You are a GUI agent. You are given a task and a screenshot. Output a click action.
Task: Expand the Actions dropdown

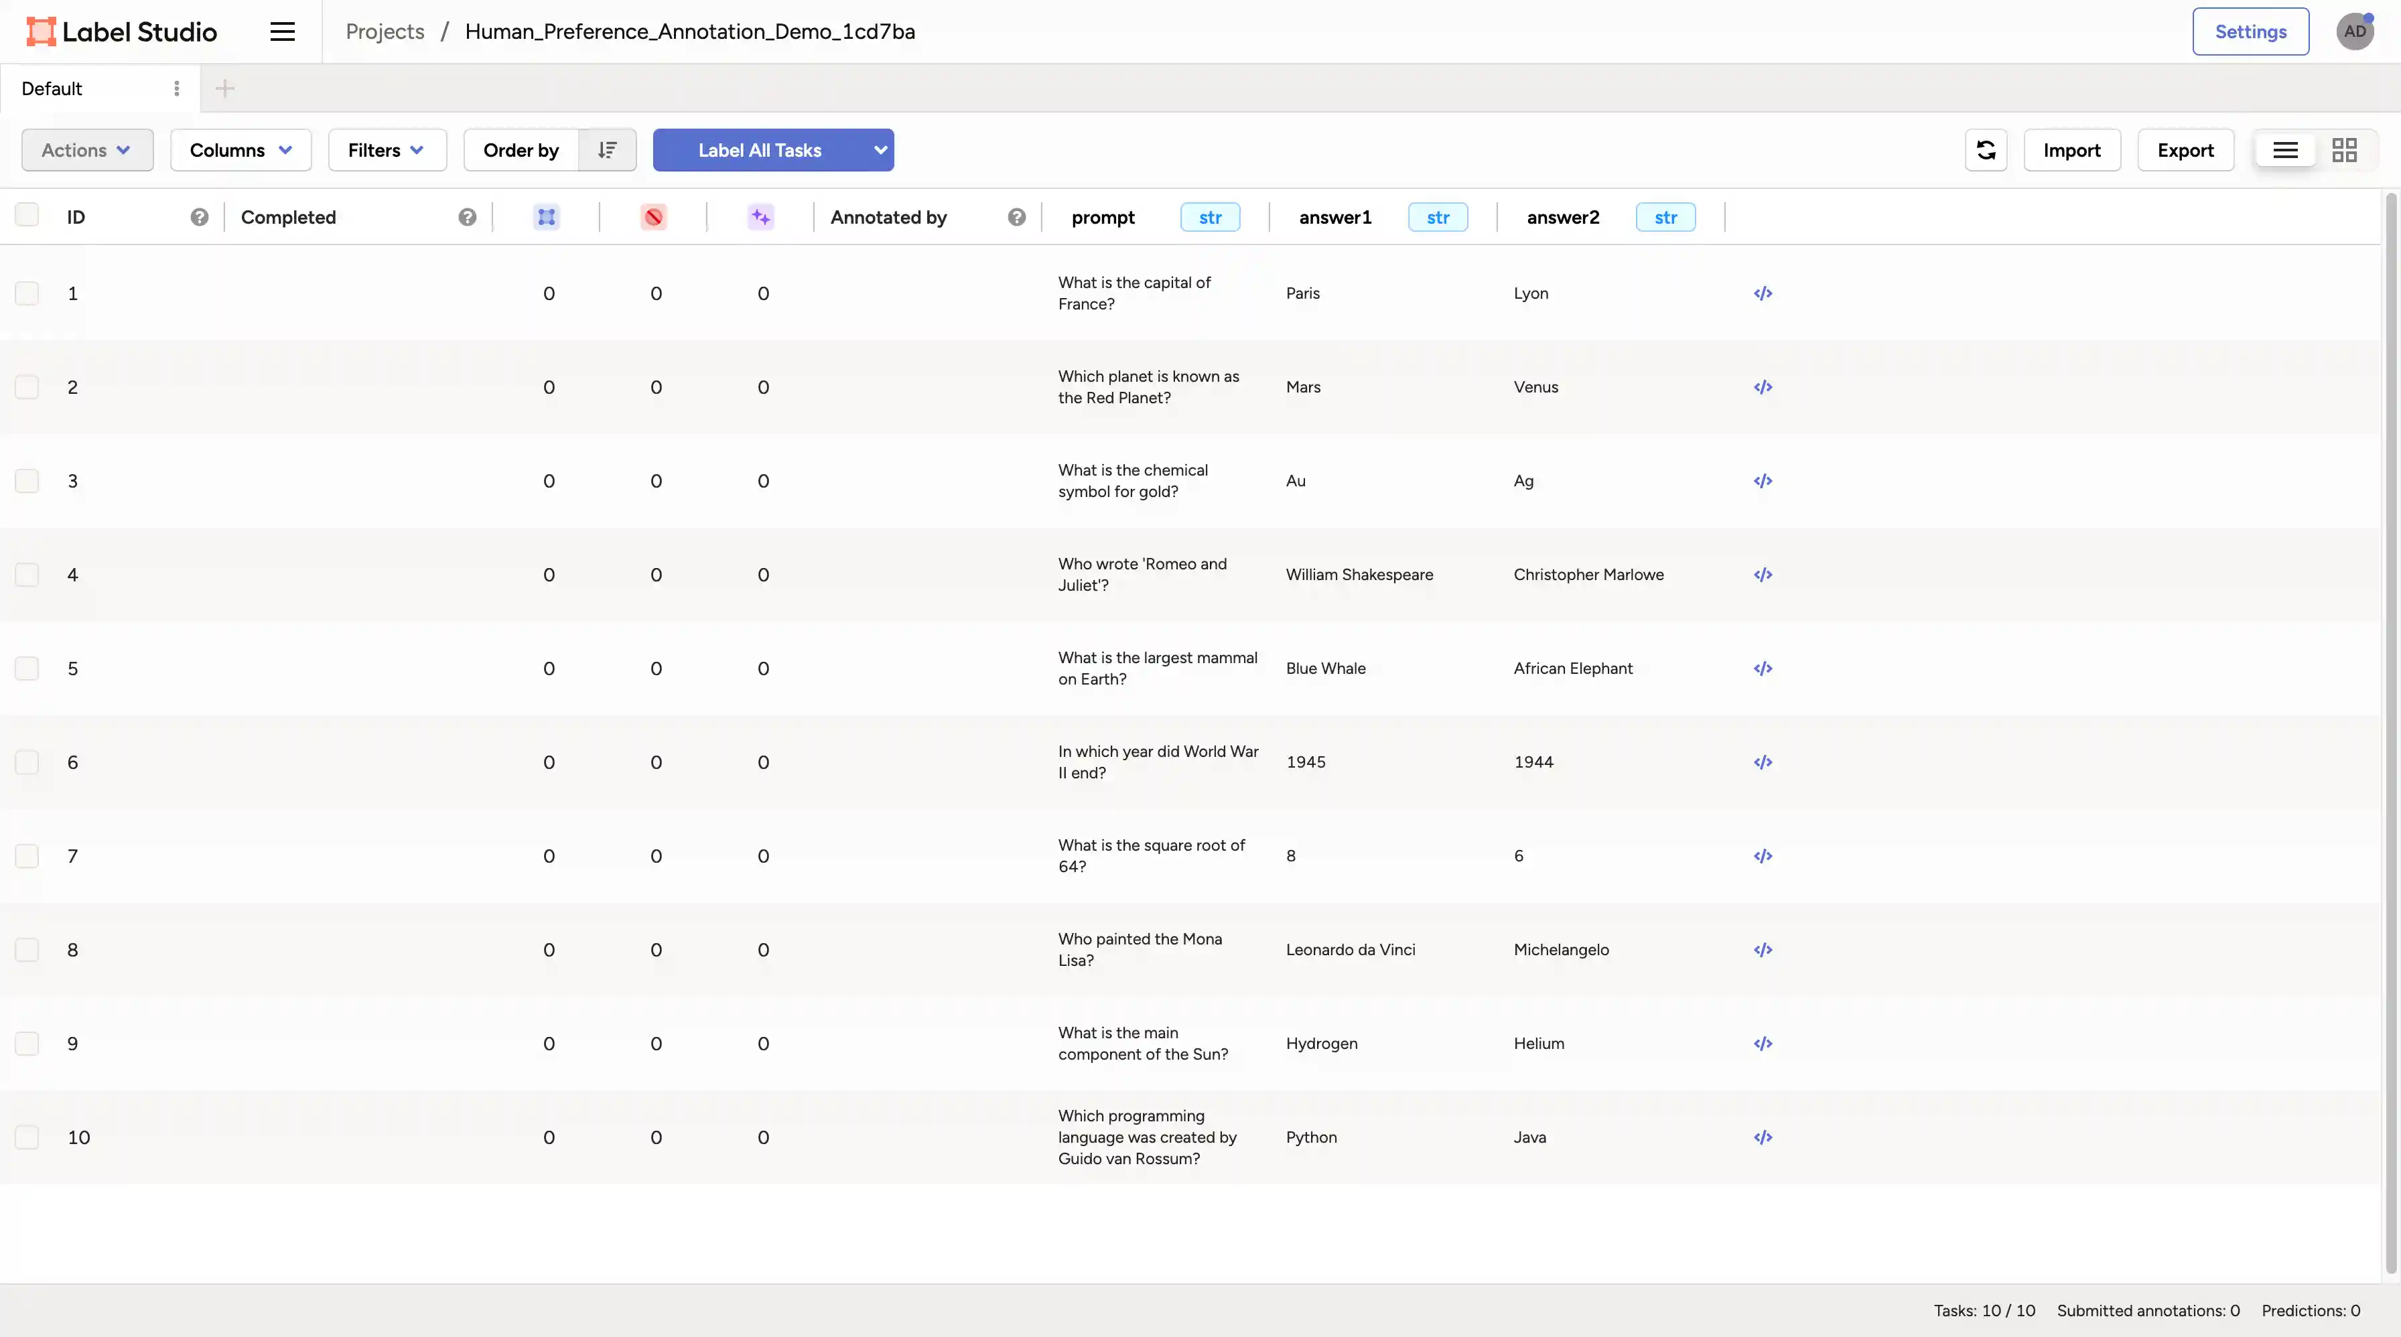coord(86,150)
